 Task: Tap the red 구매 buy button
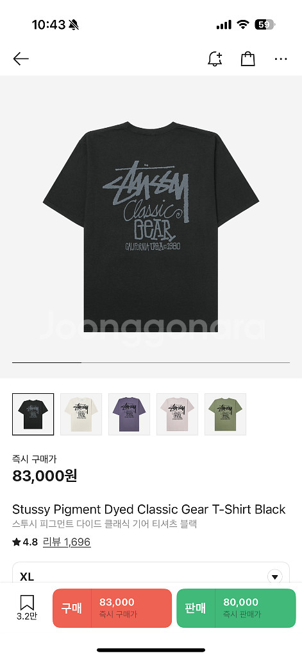(112, 608)
